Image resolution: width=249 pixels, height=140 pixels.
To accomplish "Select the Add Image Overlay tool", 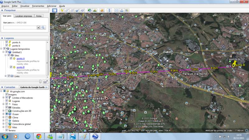I will 77,11.
